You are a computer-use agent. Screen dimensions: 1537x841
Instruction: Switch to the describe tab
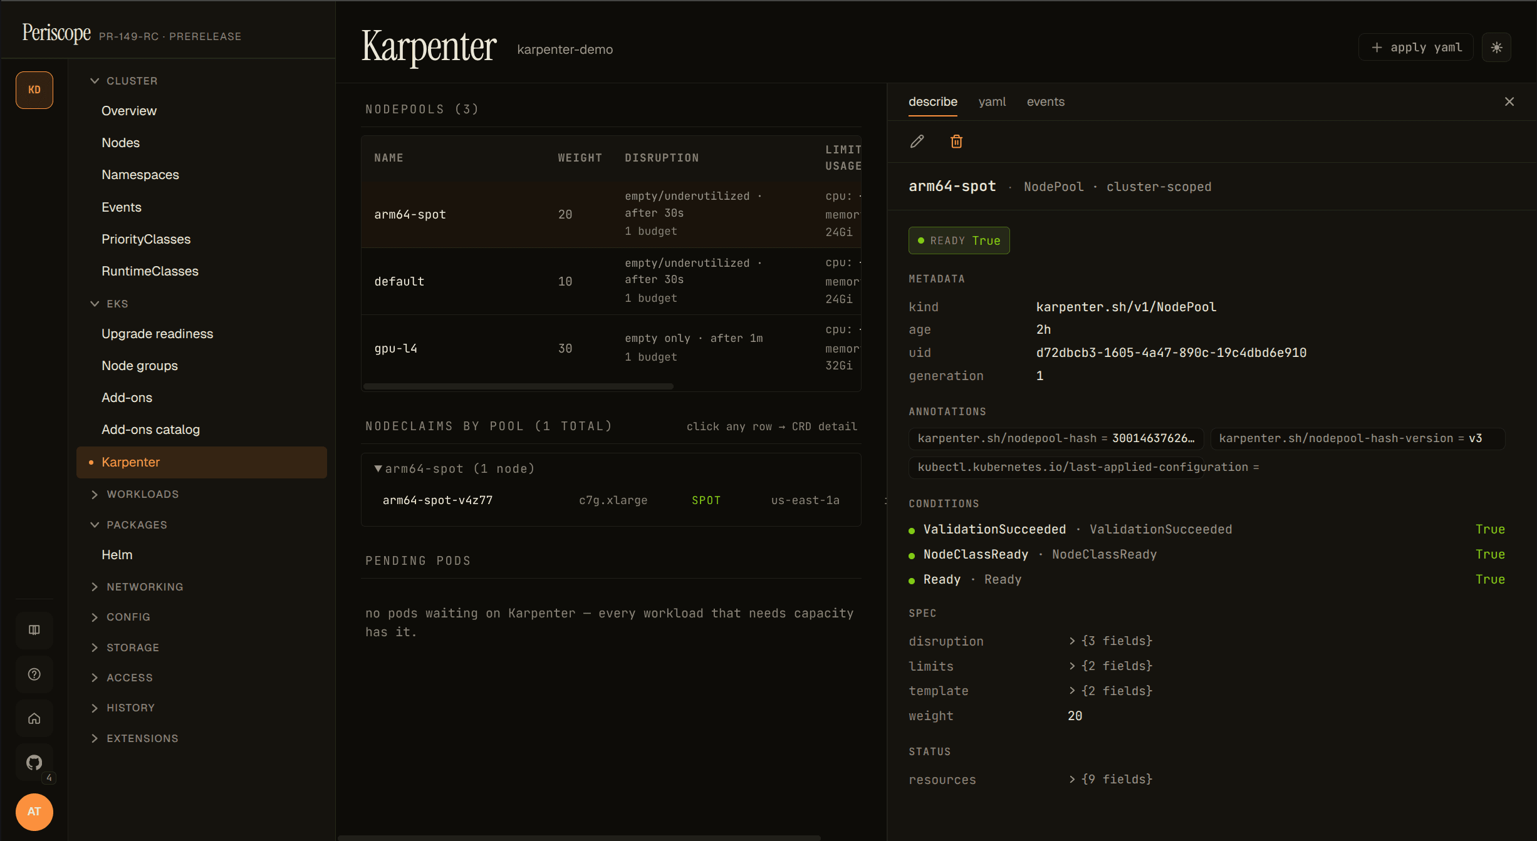[932, 101]
